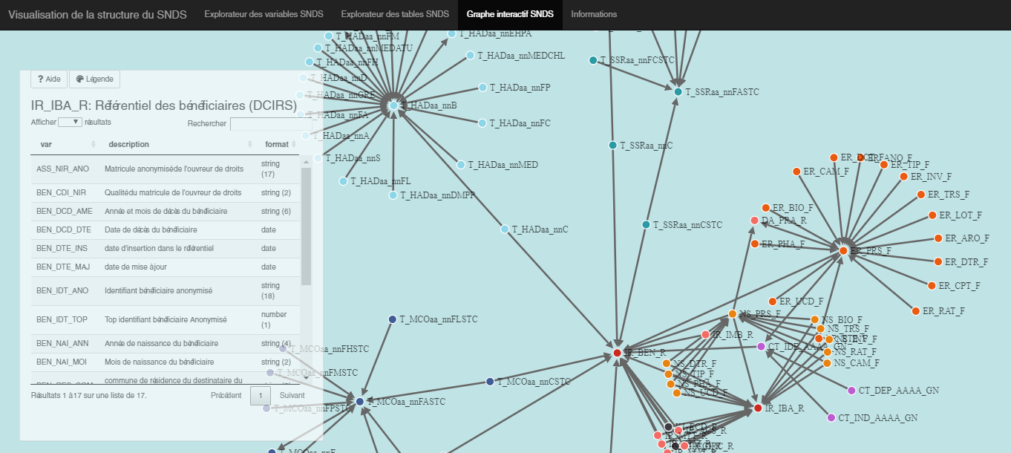Click BEN_DCD_AME variable cell

point(65,211)
